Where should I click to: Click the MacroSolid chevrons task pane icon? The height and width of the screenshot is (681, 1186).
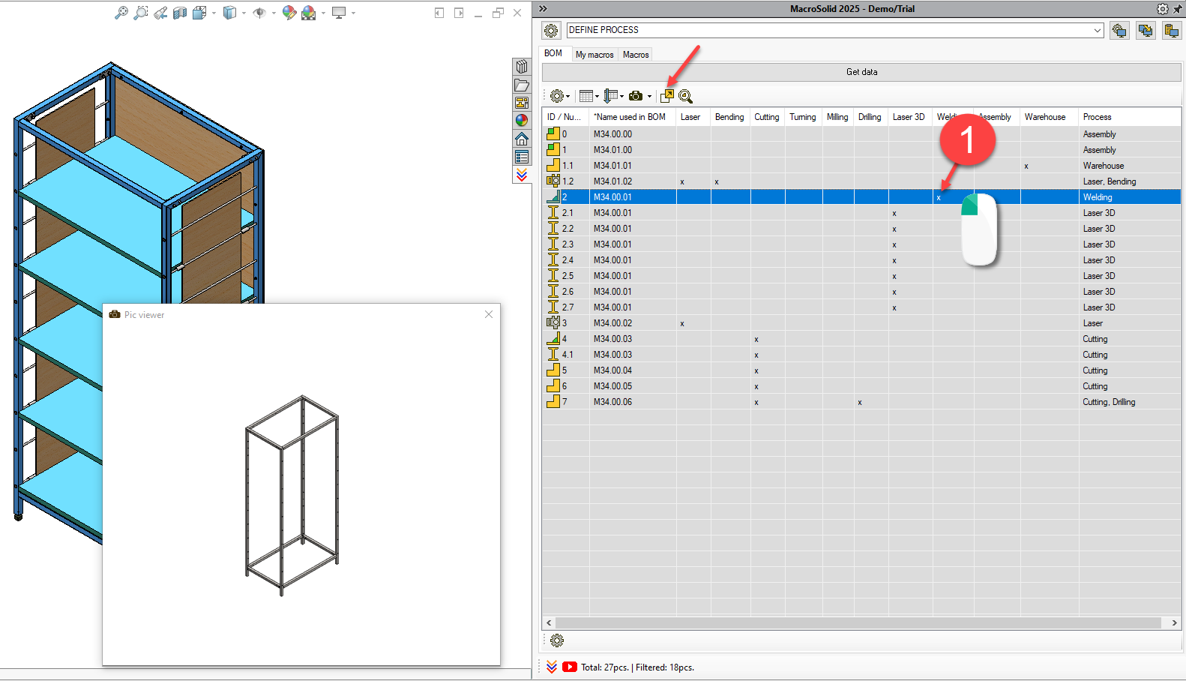tap(522, 175)
